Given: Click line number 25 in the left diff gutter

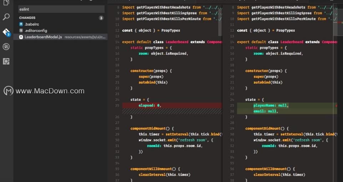Looking at the screenshot, I should click(117, 105).
